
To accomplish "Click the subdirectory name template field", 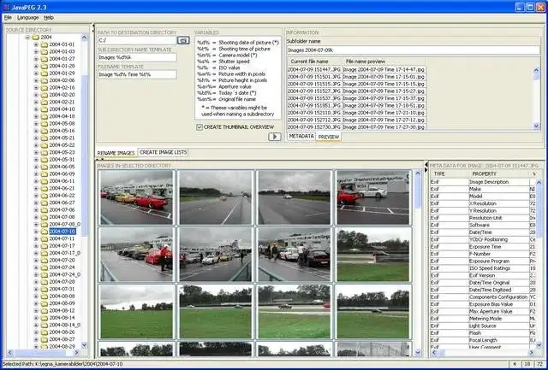I will [137, 57].
